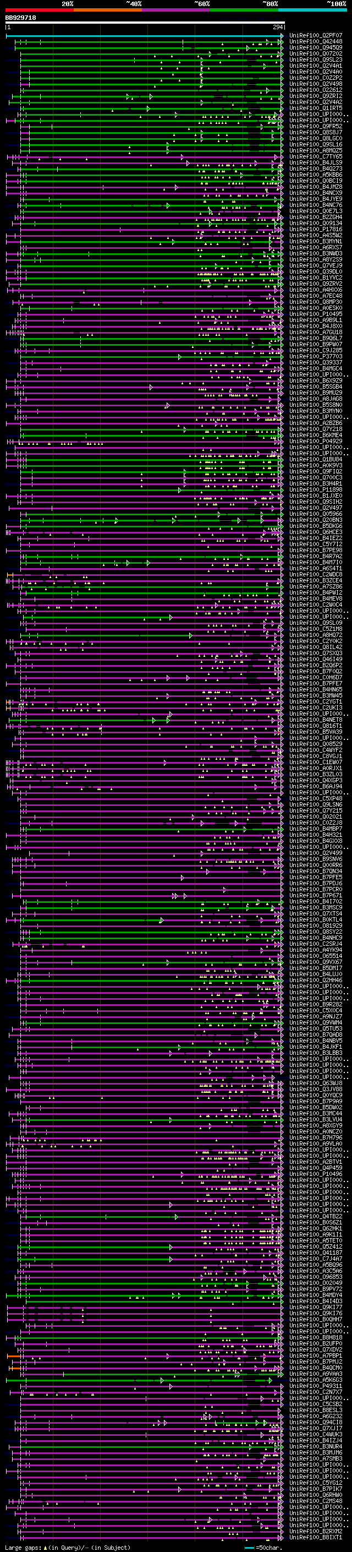Click entry UniRef100_O81929
Image resolution: width=352 pixels, height=1552 pixels.
(316, 925)
